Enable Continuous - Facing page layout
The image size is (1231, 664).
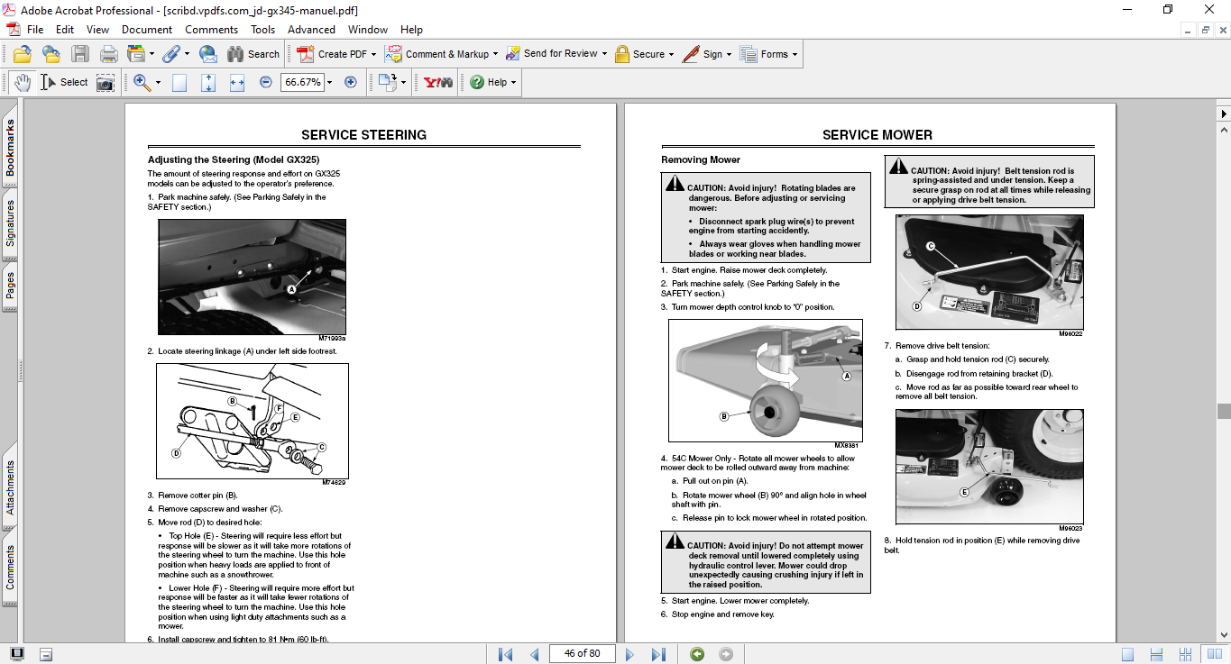(x=1186, y=654)
